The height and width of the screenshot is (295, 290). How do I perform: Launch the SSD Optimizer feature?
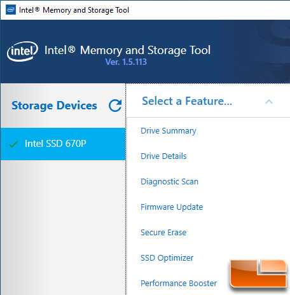tap(167, 258)
